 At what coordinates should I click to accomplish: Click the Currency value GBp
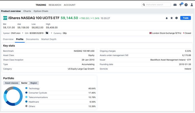65,33
